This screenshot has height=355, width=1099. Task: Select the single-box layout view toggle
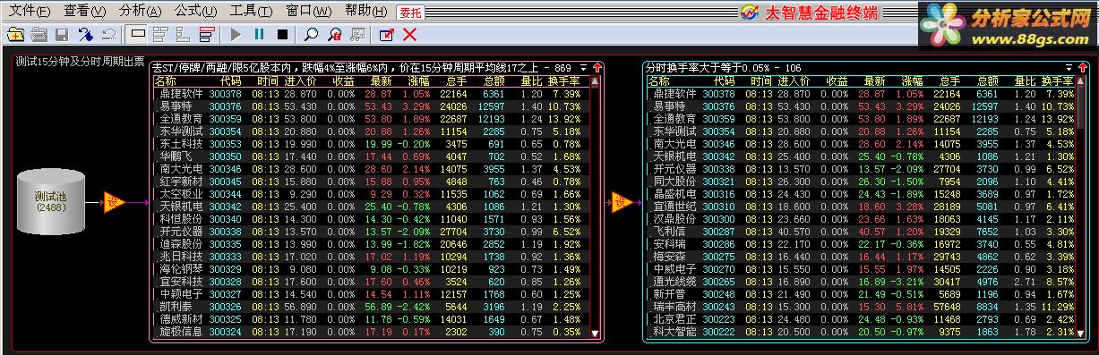(x=138, y=35)
